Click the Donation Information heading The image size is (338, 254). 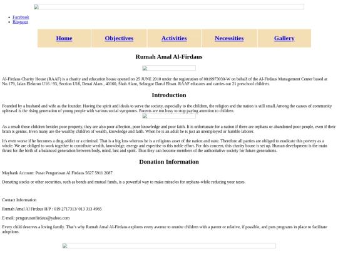(169, 162)
